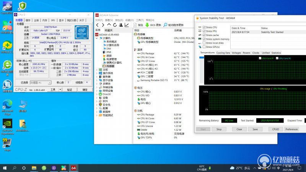Open the CPU-Z SPD tab
The width and height of the screenshot is (306, 172).
pos(53,20)
